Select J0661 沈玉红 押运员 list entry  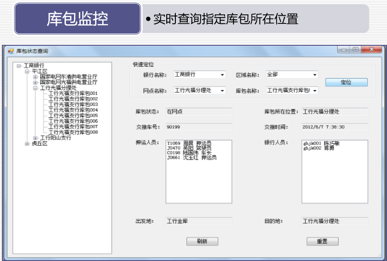(x=192, y=158)
